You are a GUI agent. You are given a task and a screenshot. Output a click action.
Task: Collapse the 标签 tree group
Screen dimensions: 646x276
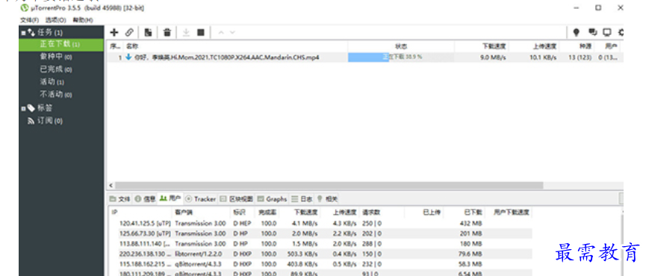(x=23, y=108)
